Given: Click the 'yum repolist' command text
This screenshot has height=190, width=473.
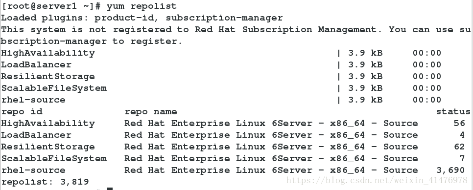Looking at the screenshot, I should click(x=142, y=6).
